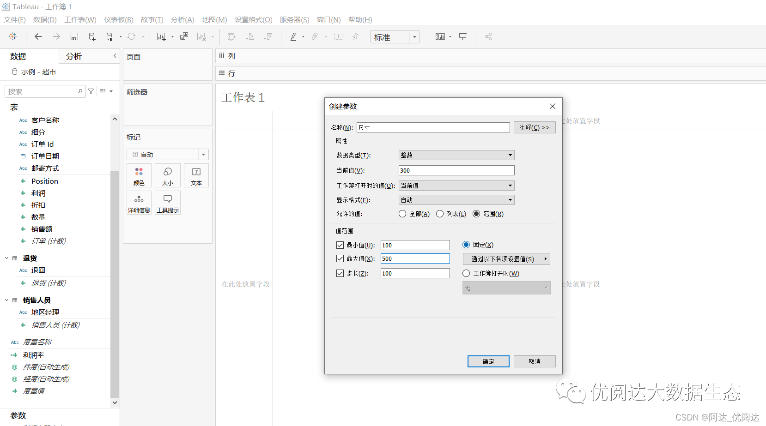The width and height of the screenshot is (766, 426).
Task: Redo with the forward arrow icon
Action: point(56,36)
